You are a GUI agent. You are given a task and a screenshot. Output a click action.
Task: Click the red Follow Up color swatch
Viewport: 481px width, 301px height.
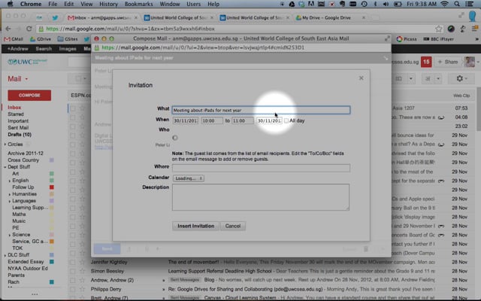coord(52,187)
